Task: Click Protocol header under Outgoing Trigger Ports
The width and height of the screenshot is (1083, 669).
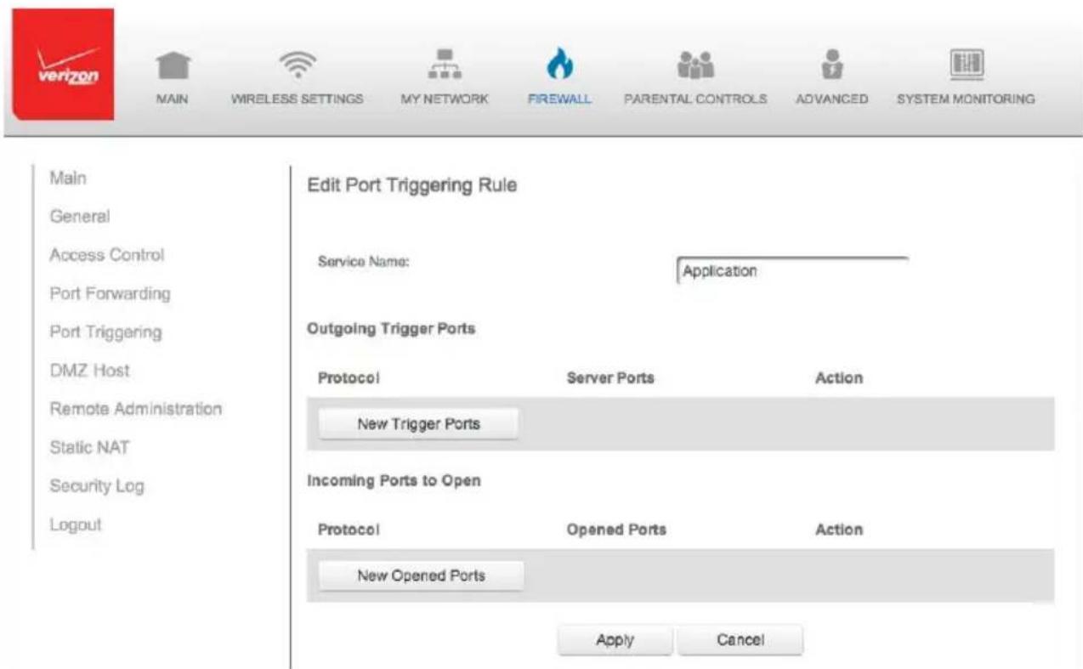Action: [348, 378]
